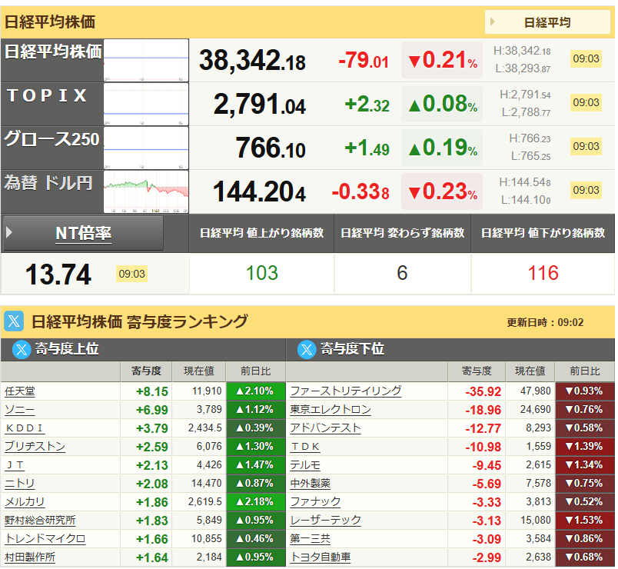The image size is (618, 569).
Task: Share 寄与度下位 via its X icon
Action: pyautogui.click(x=307, y=349)
